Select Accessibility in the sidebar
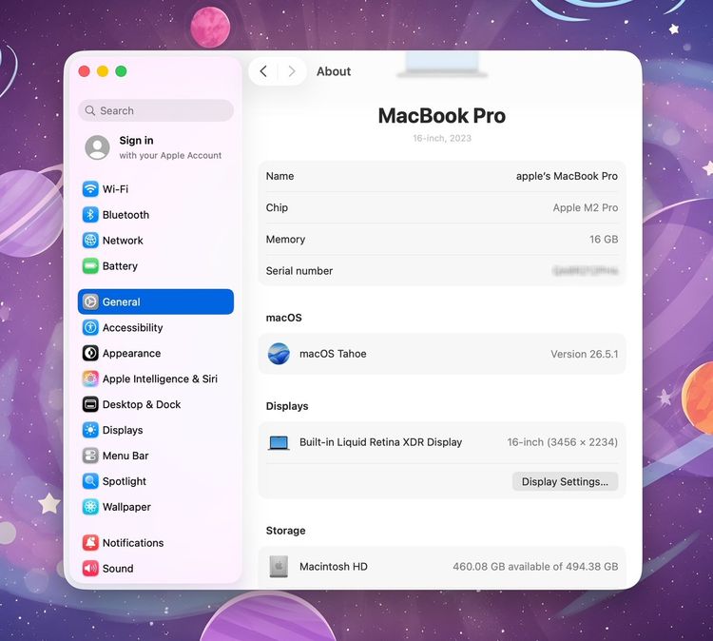 point(156,327)
